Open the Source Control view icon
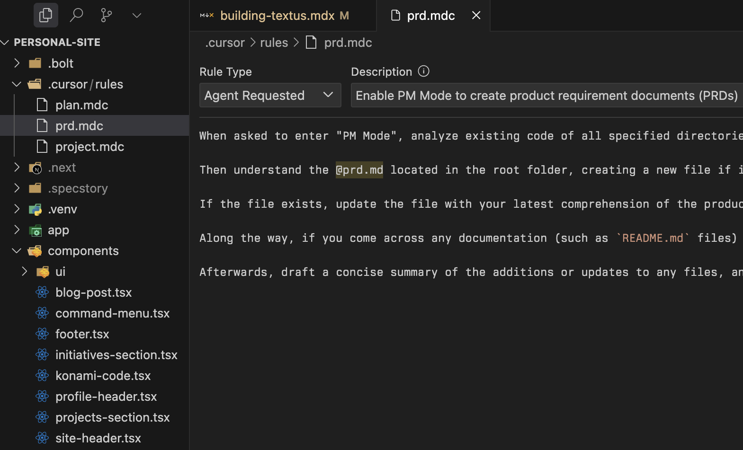The image size is (743, 450). (107, 15)
